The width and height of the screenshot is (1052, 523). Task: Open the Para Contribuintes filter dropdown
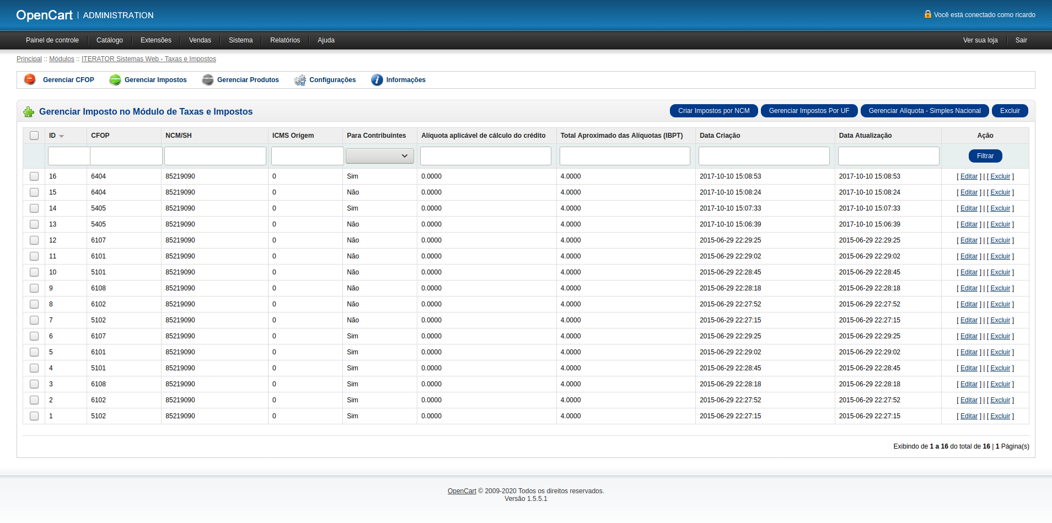pyautogui.click(x=380, y=156)
